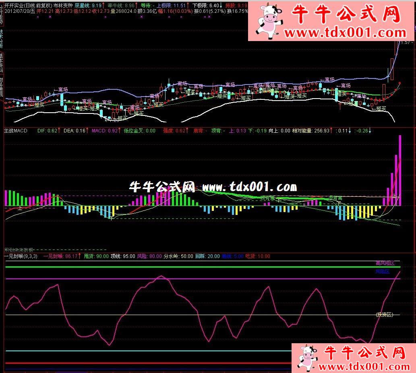Click the 布林变种 indicator name
The image size is (416, 373).
point(62,6)
